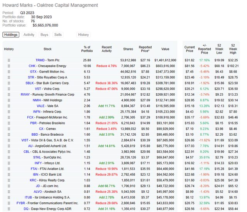Click history icon beside Infosys Ltd
This screenshot has width=247, height=212.
coord(9,163)
